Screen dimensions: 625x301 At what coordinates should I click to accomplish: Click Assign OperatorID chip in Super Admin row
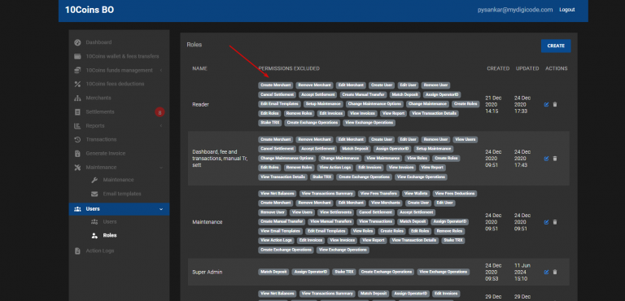click(311, 272)
